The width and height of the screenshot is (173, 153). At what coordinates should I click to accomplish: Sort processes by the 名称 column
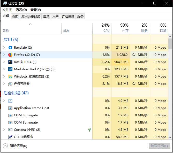(x=31, y=28)
